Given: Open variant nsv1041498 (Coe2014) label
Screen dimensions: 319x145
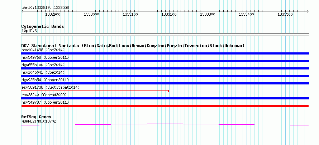Looking at the screenshot, I should click(43, 50).
